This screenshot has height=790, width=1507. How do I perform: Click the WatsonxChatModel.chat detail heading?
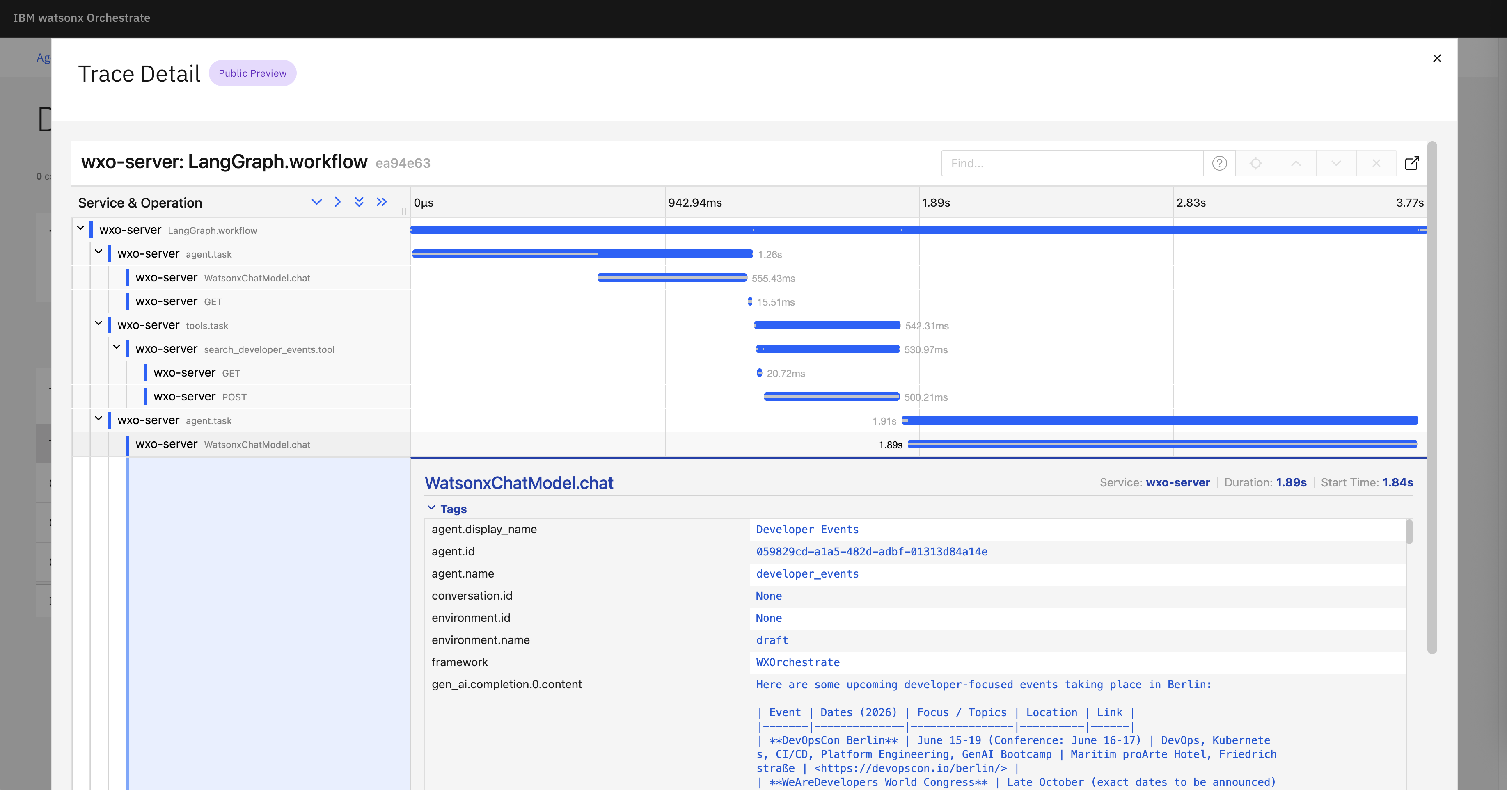click(x=519, y=483)
